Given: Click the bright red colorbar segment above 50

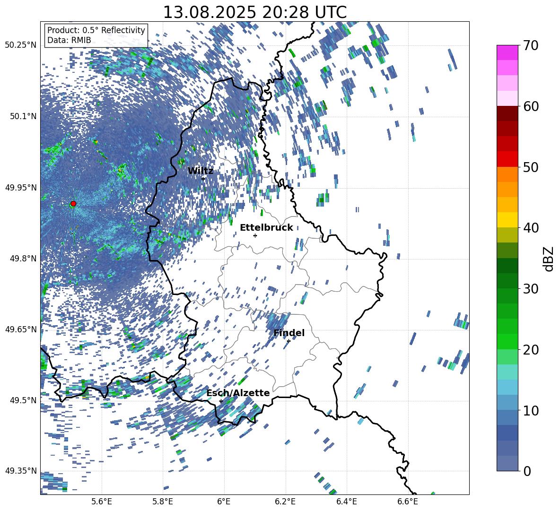Looking at the screenshot, I should click(507, 159).
